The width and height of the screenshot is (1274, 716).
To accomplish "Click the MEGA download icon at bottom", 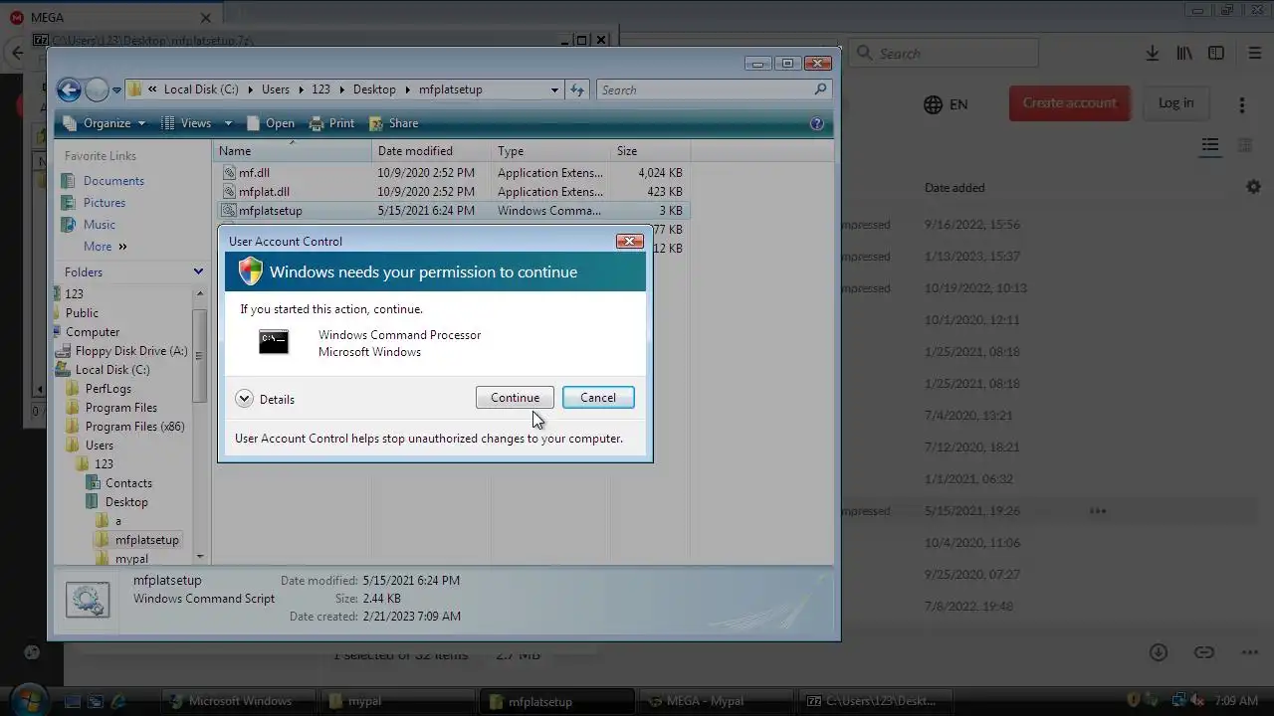I will click(1159, 652).
